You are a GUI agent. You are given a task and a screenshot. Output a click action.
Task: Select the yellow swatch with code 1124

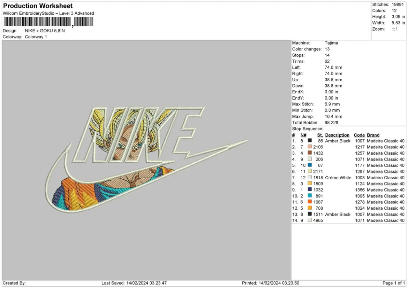click(310, 184)
